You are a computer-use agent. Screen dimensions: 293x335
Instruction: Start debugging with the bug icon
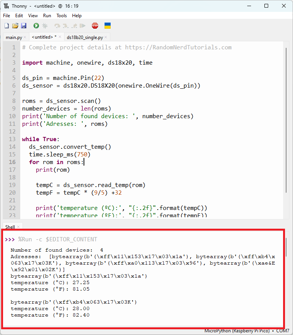(x=45, y=26)
